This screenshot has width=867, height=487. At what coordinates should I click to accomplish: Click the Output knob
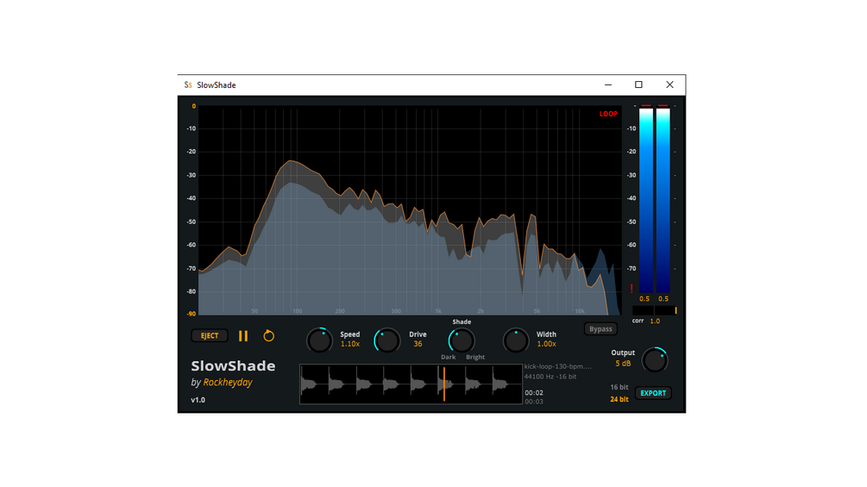point(655,360)
